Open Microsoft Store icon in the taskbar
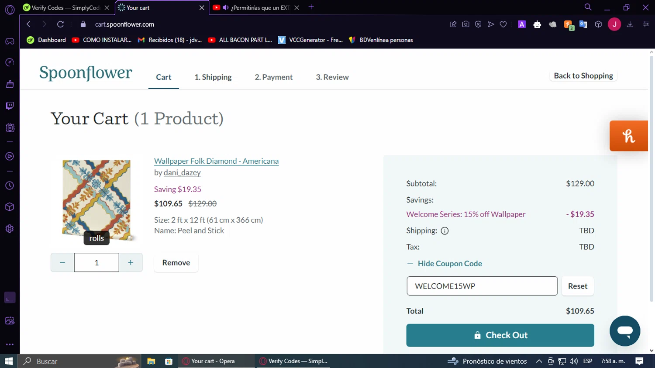Screen dimensions: 655x368 tap(169, 361)
